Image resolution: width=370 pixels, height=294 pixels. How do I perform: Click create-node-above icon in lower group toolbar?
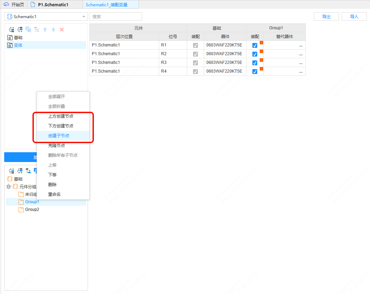tap(12, 171)
